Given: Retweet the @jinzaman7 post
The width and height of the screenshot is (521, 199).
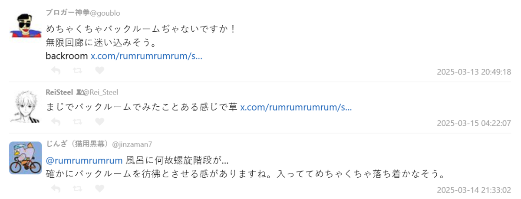Looking at the screenshot, I should point(78,189).
